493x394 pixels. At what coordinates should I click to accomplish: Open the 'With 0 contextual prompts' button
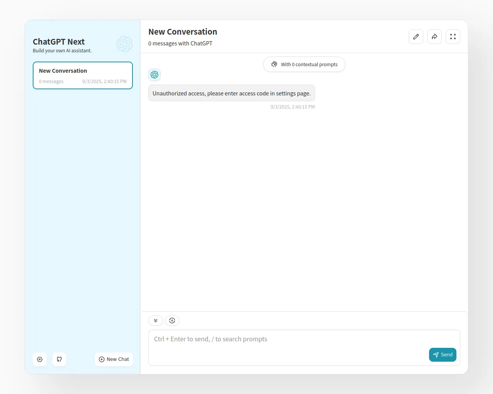click(x=304, y=64)
